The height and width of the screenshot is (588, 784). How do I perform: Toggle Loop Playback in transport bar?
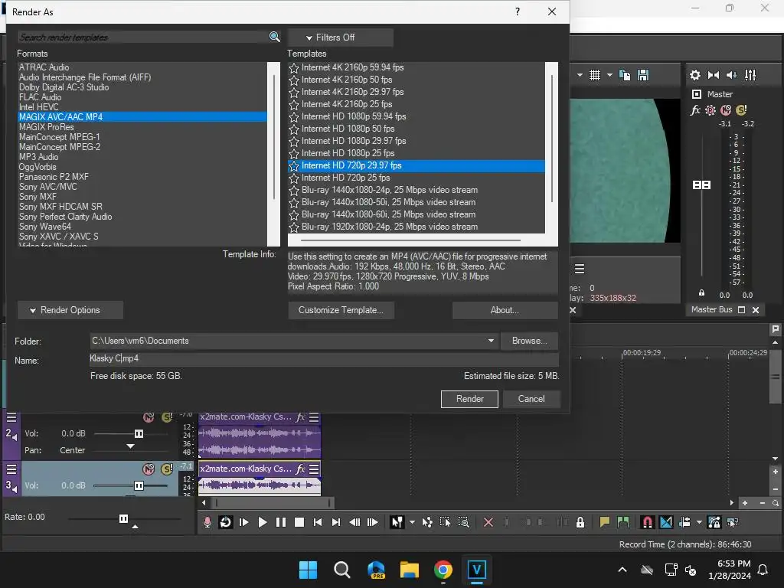pyautogui.click(x=226, y=522)
